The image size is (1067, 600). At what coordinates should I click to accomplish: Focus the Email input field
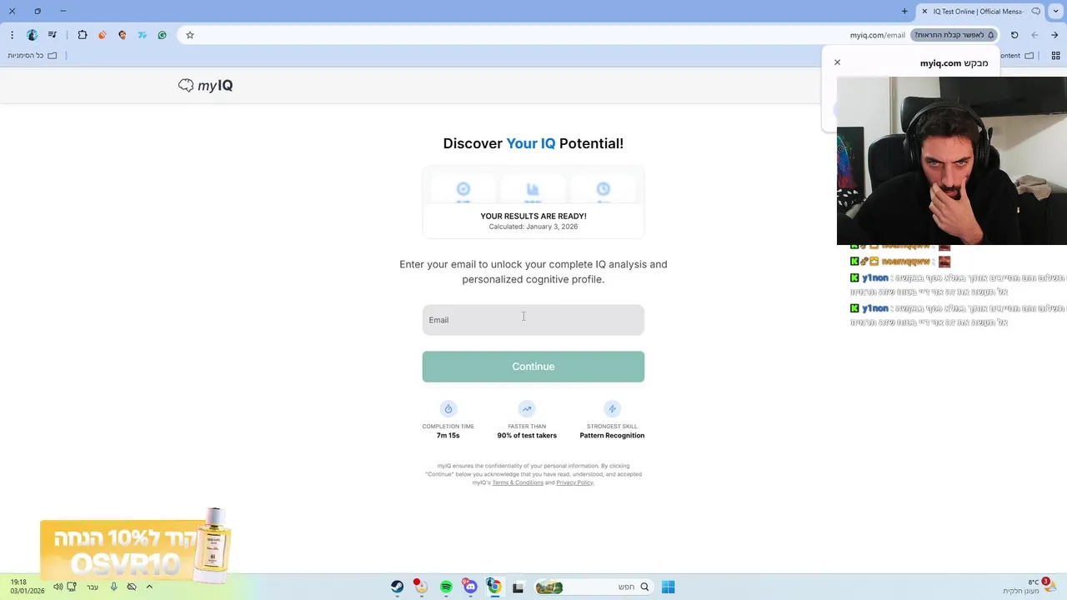tap(533, 320)
